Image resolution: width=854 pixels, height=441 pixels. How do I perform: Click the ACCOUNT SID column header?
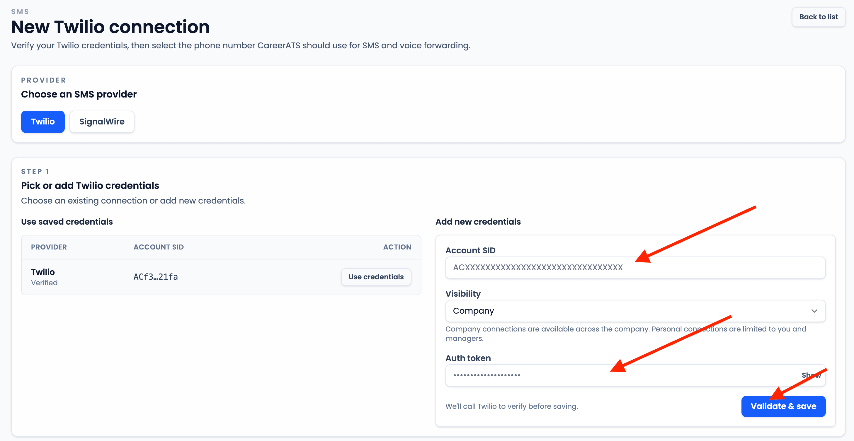(159, 247)
